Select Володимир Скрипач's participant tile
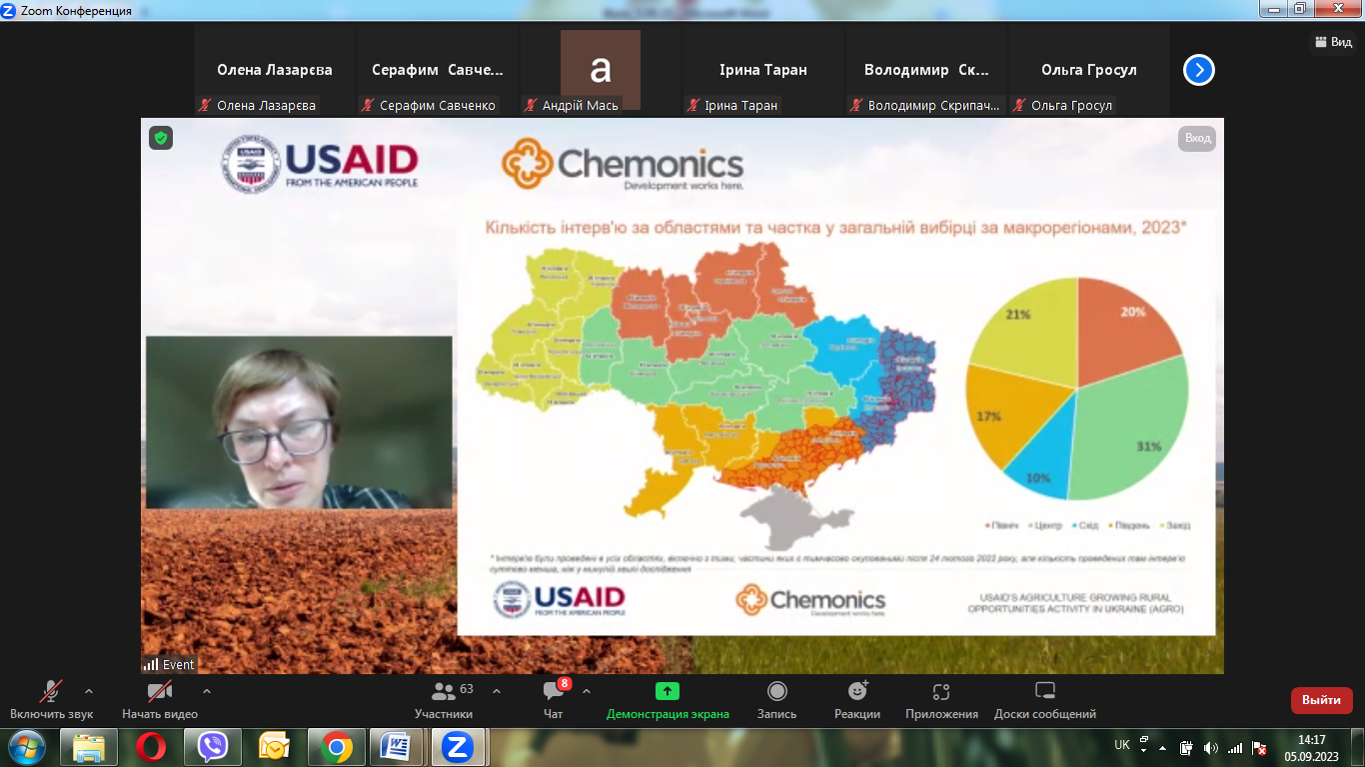This screenshot has width=1365, height=767. pyautogui.click(x=926, y=71)
